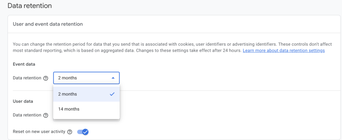Click the User and event data retention header

(48, 24)
